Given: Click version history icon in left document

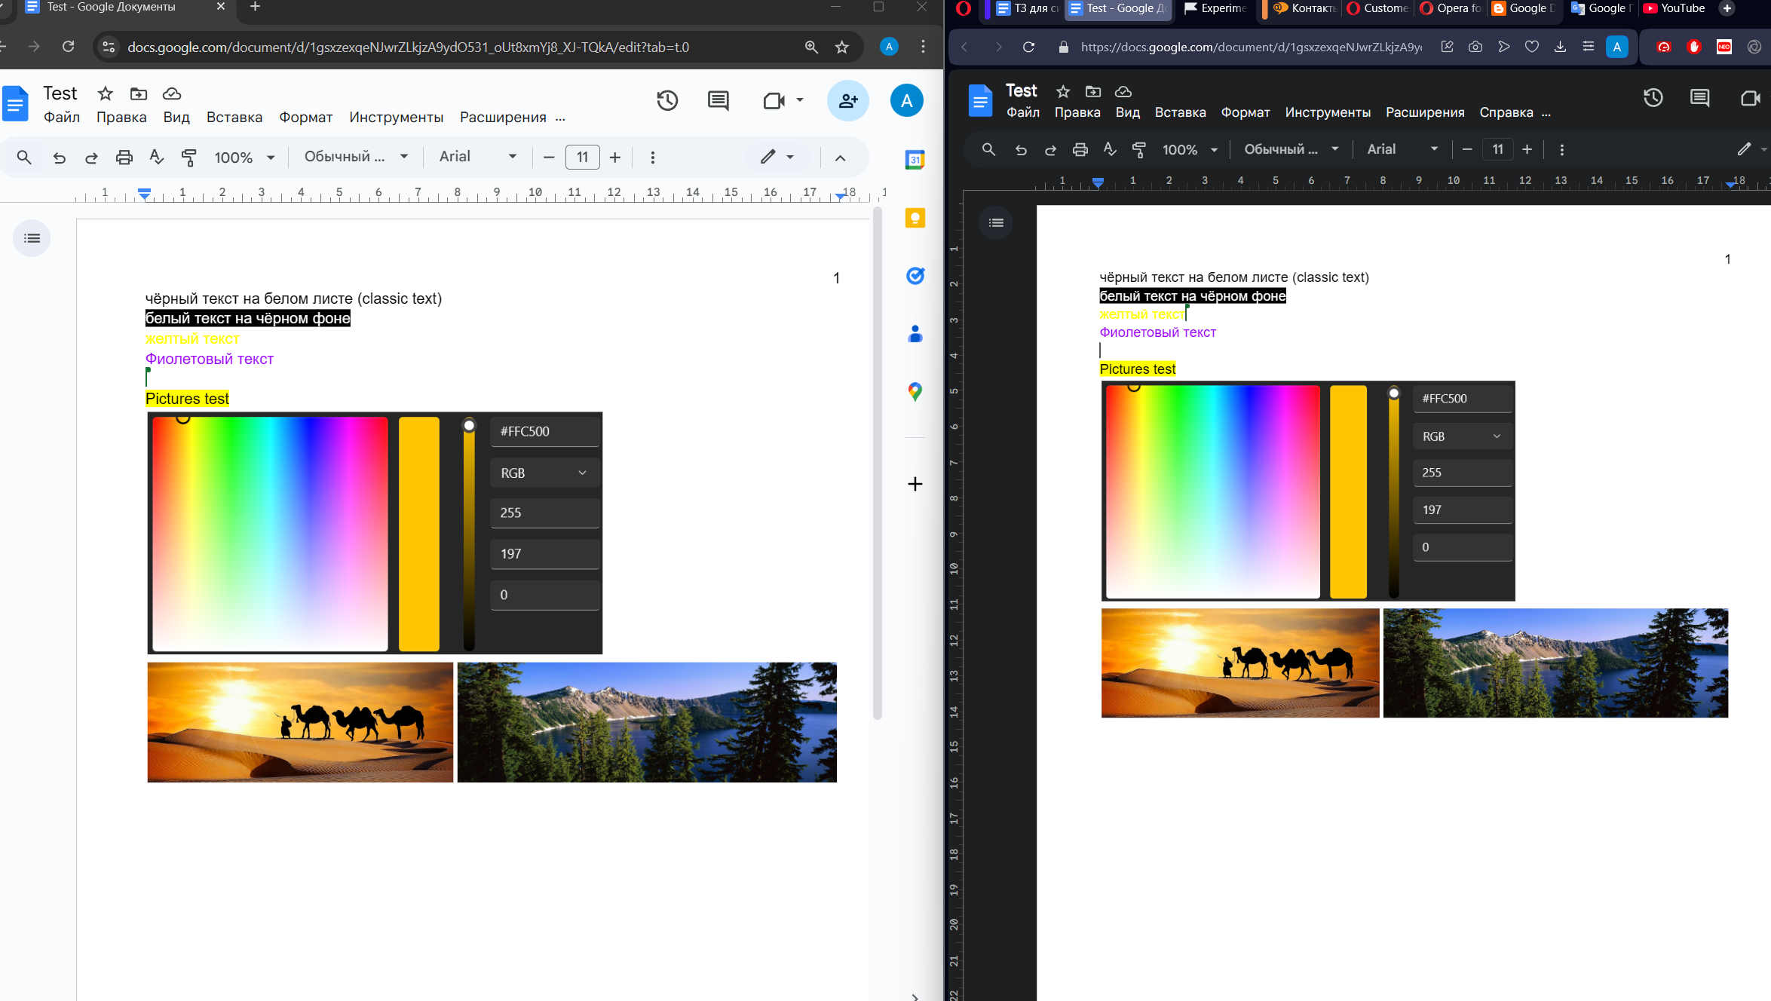Looking at the screenshot, I should pos(666,101).
